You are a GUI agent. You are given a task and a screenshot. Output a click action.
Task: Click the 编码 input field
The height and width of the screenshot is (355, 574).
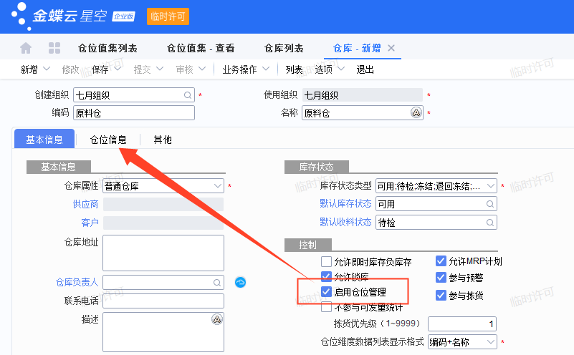134,112
